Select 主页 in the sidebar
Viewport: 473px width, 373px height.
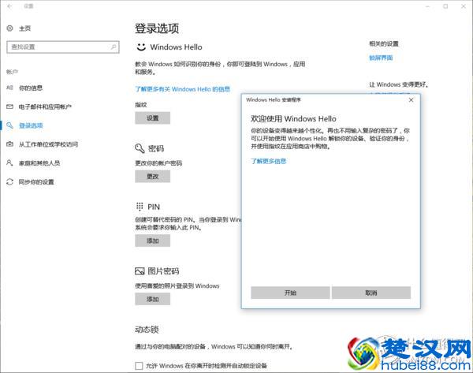coord(24,28)
